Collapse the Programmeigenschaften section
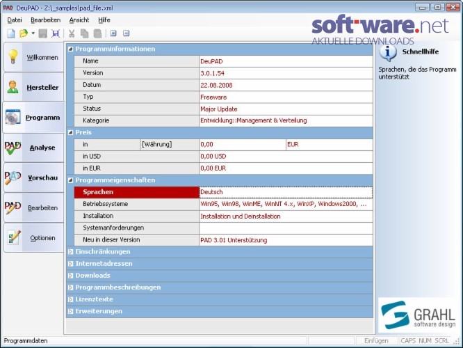This screenshot has height=348, width=463. tap(71, 180)
